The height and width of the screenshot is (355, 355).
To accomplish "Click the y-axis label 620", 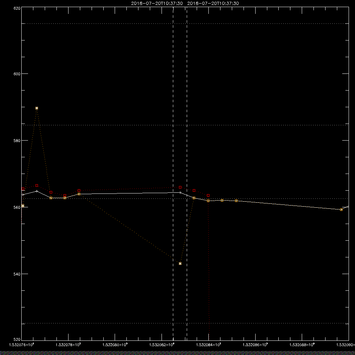I will point(17,8).
